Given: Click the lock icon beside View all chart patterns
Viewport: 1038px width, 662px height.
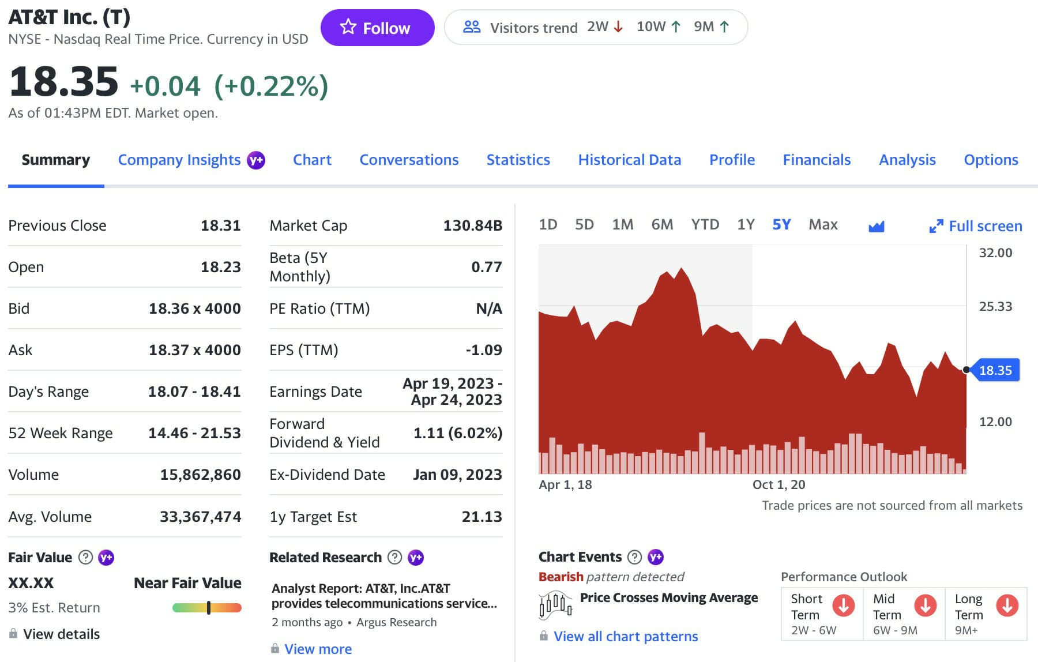Looking at the screenshot, I should pos(543,637).
